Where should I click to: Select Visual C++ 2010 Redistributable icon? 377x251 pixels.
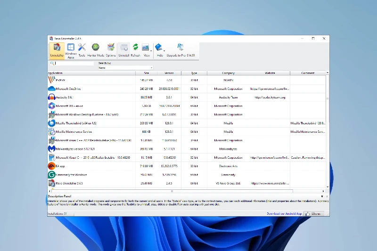(51, 158)
